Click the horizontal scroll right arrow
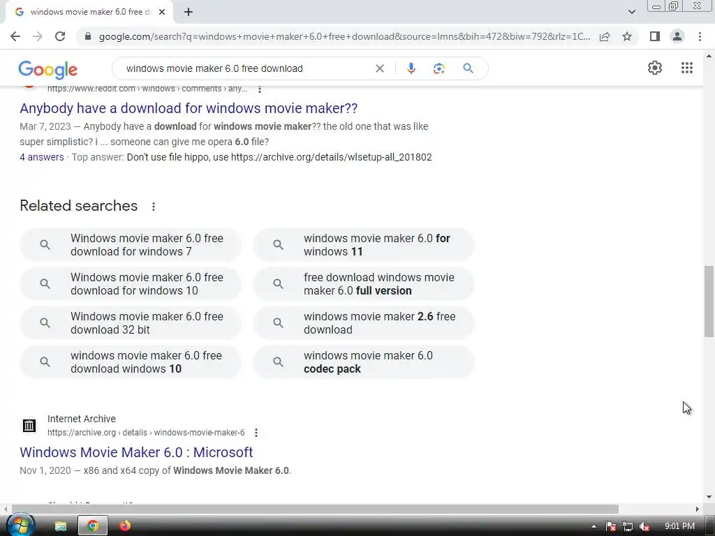The height and width of the screenshot is (536, 715). click(697, 509)
